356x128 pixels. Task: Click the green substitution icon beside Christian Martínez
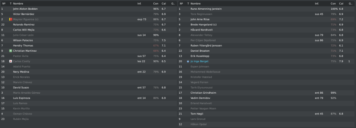click(x=11, y=51)
